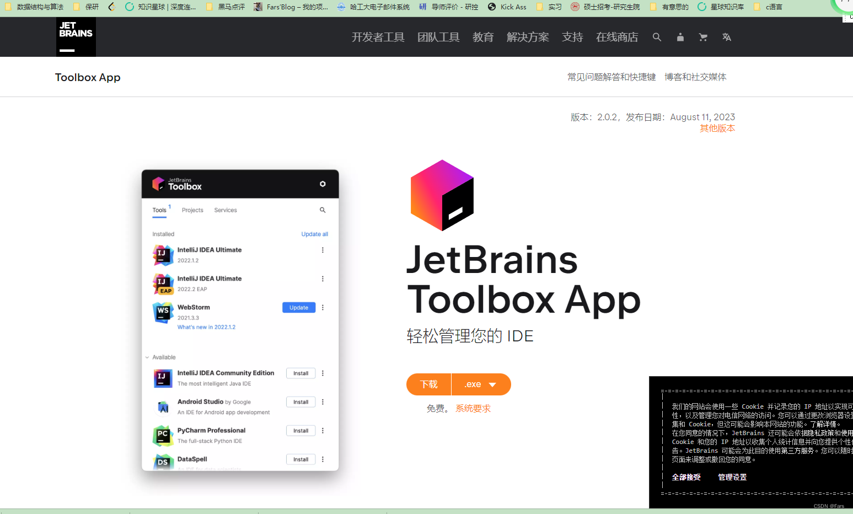Screen dimensions: 853x514
Task: Click the JetBrains logo in the header
Action: [76, 37]
